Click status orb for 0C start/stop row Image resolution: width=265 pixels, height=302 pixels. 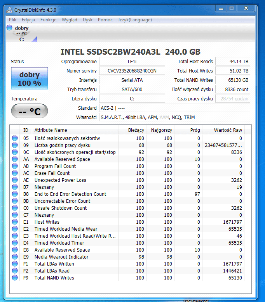click(x=15, y=152)
